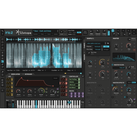The height and width of the screenshot is (137, 137).
Task: Expand the keyboard Map arrow
Action: tap(83, 100)
